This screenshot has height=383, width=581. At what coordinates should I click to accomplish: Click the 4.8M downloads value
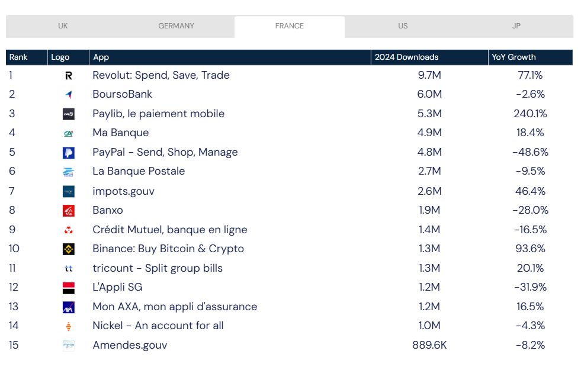click(429, 152)
